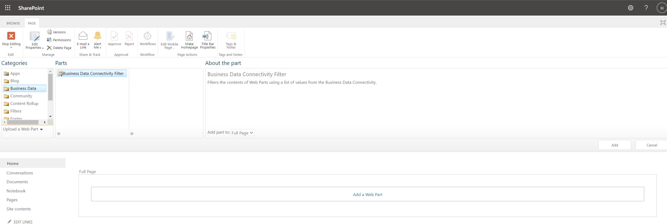Click the Add button

(615, 145)
